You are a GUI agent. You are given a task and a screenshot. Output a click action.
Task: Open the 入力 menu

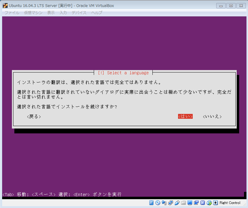click(63, 12)
